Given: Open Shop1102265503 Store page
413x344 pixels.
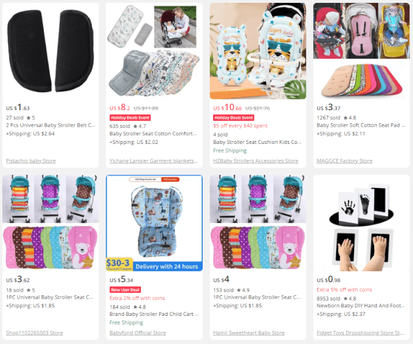Looking at the screenshot, I should (34, 333).
